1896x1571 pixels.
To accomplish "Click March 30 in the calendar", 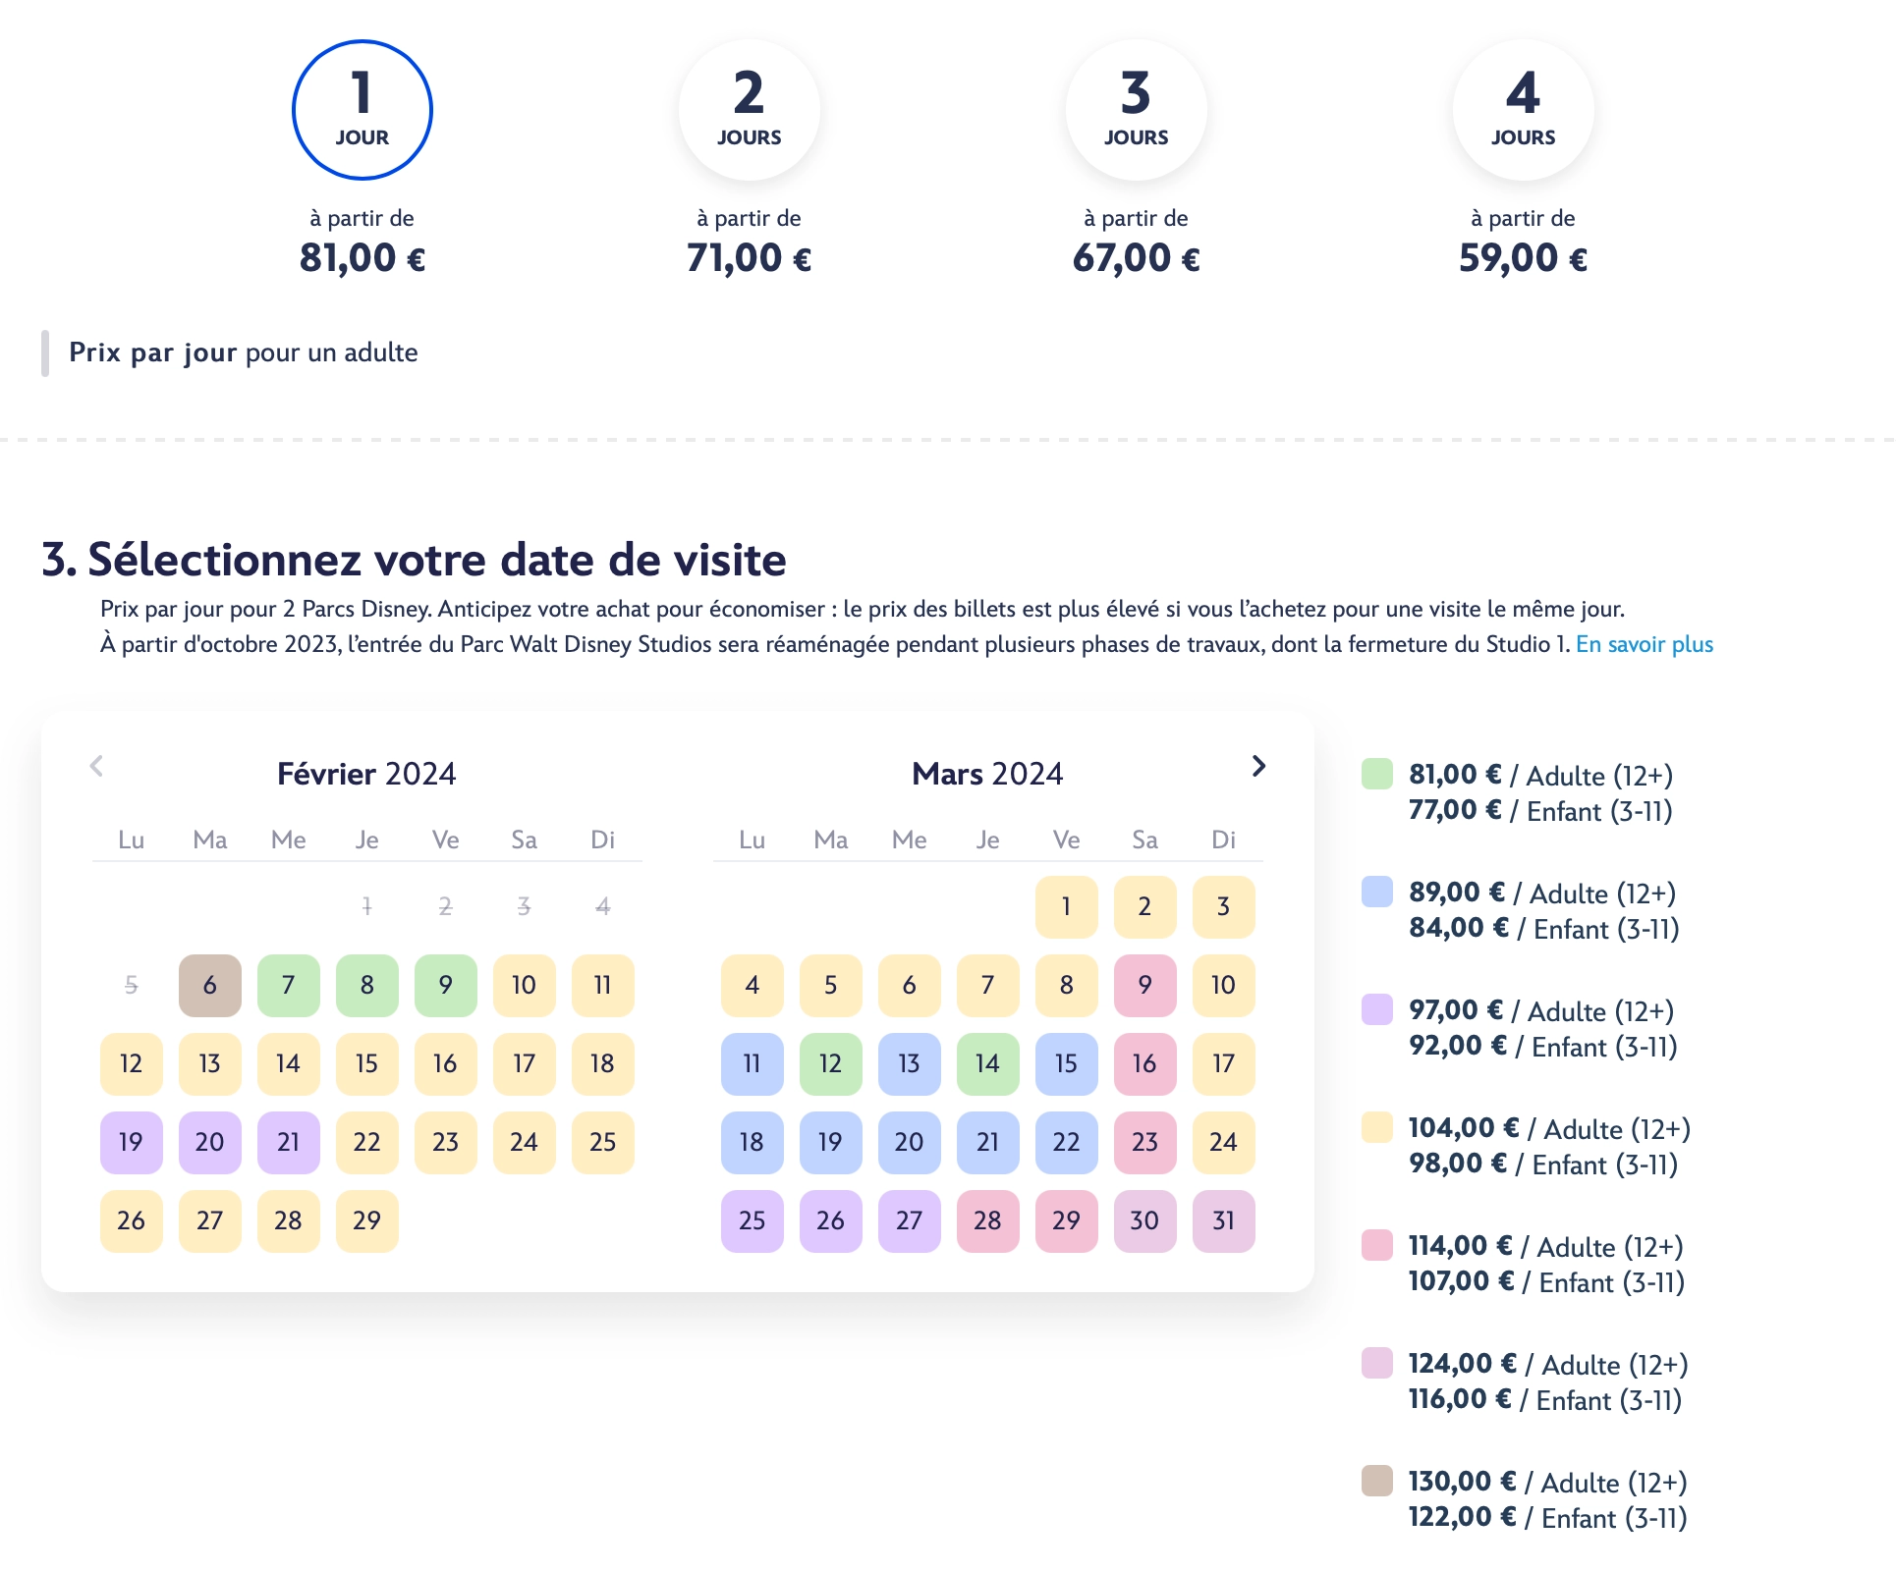I will pyautogui.click(x=1144, y=1220).
